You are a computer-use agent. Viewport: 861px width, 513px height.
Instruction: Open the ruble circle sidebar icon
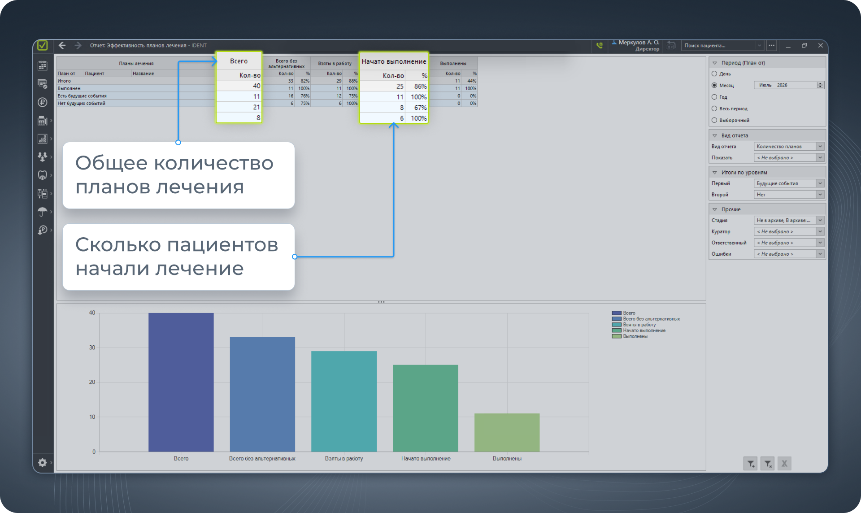point(43,102)
